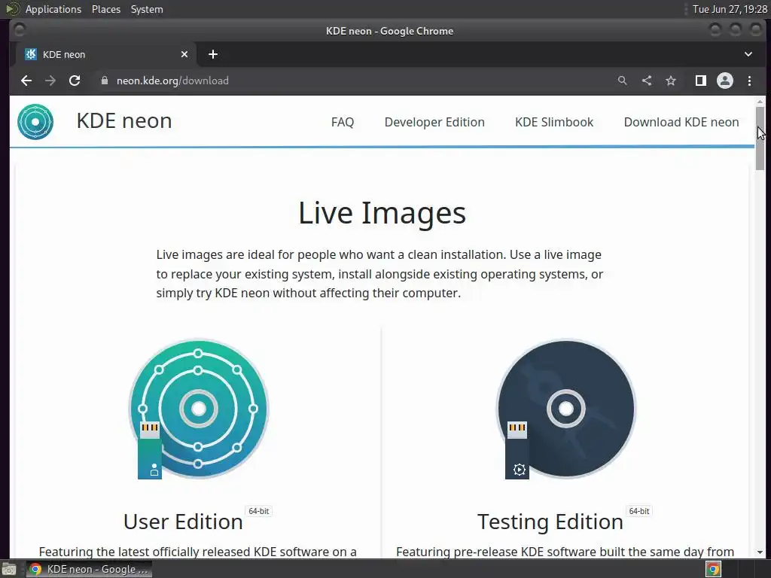Image resolution: width=771 pixels, height=578 pixels.
Task: Click the Chrome taskbar window button
Action: tap(89, 569)
